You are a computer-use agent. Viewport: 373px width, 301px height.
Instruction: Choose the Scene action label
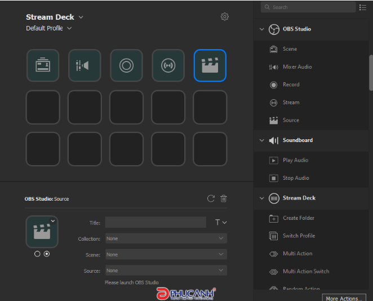[x=290, y=49]
